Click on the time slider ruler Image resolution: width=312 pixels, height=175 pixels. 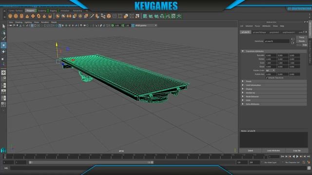click(136, 157)
